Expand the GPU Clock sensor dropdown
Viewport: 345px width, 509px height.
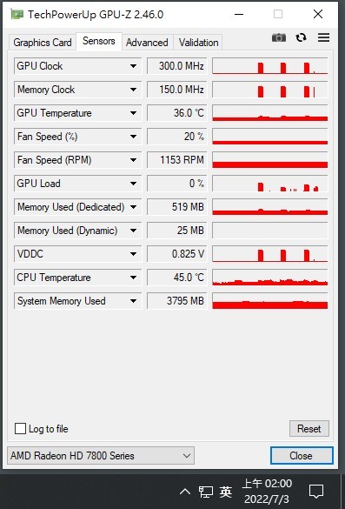(133, 66)
